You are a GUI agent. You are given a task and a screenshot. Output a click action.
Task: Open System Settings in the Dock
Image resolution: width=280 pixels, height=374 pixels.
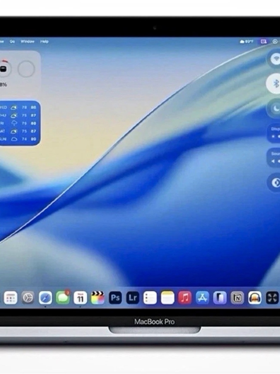pos(28,298)
